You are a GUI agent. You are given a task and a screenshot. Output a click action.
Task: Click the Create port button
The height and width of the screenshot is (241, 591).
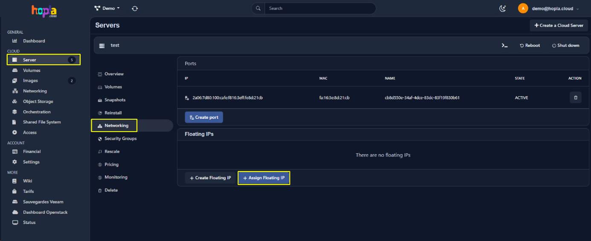click(x=204, y=117)
